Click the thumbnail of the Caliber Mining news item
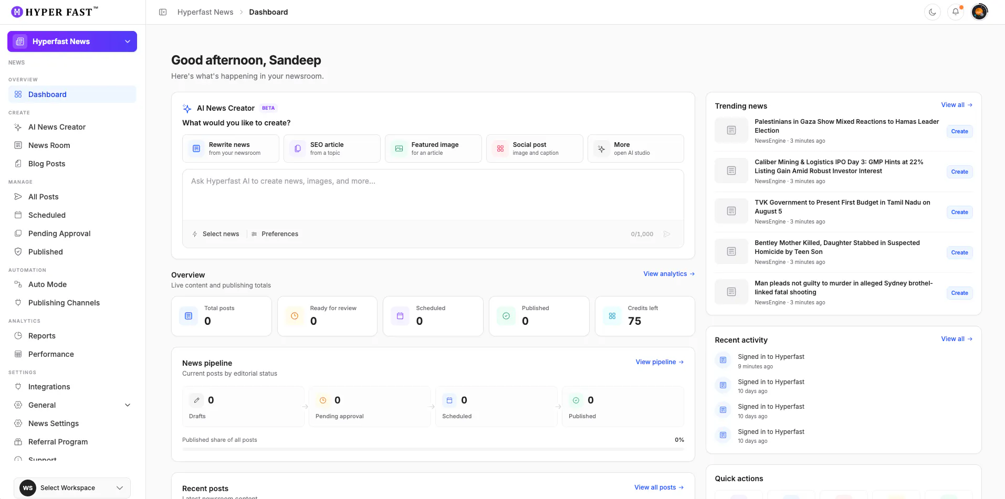Viewport: 1005px width, 499px height. tap(731, 171)
